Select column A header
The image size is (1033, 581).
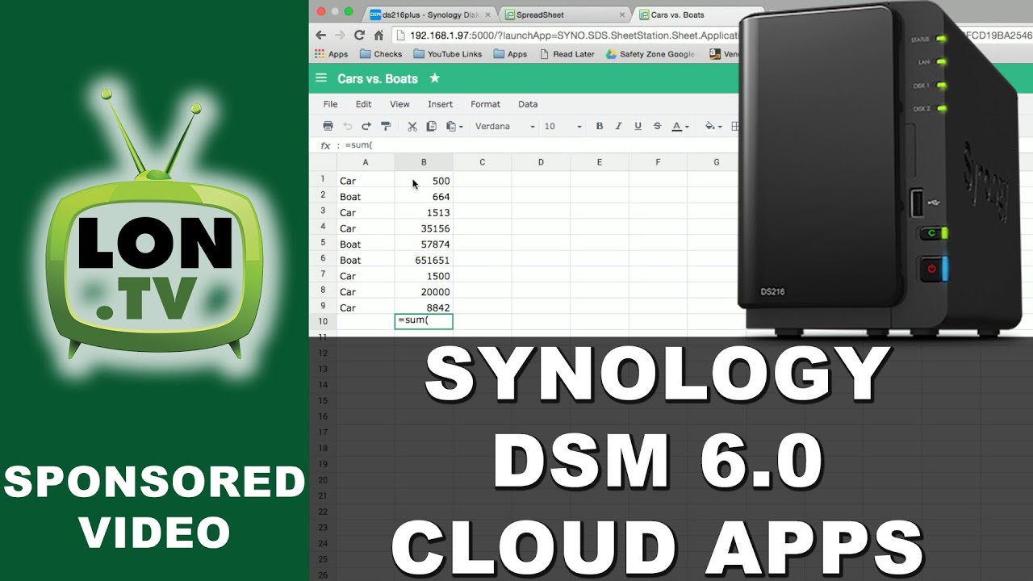pyautogui.click(x=366, y=162)
